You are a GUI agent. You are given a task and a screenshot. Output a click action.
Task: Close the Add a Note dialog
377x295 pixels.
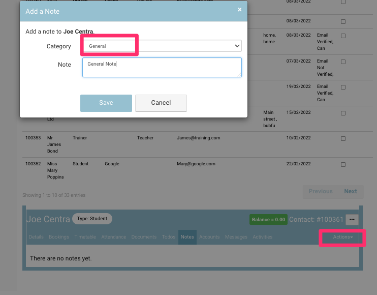[240, 10]
